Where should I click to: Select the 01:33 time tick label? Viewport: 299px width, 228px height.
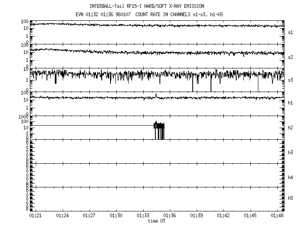[x=143, y=216]
